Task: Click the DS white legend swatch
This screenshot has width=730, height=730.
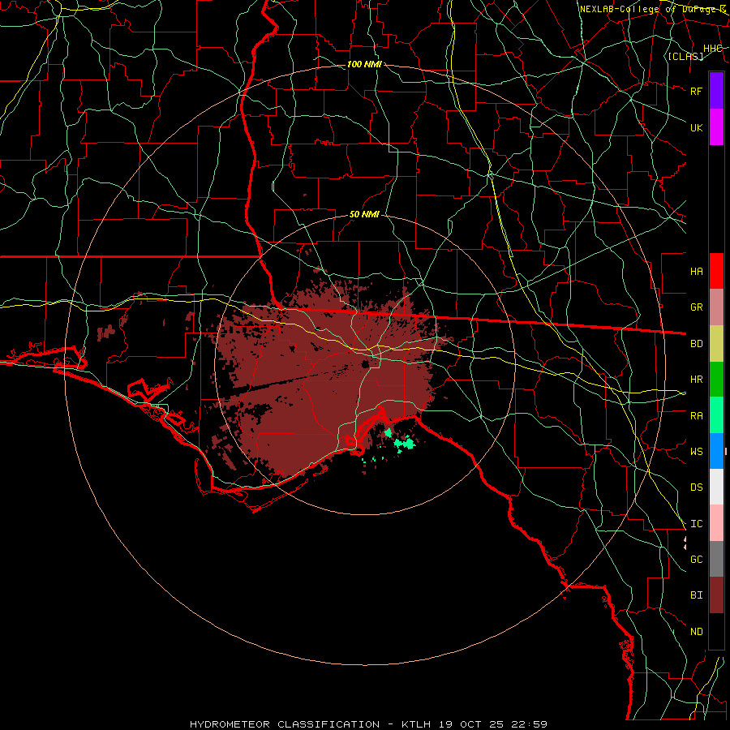Action: pos(716,487)
